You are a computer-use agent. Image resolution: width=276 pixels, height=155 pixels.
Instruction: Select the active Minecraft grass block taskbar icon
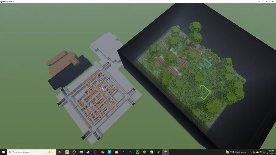[166, 152]
